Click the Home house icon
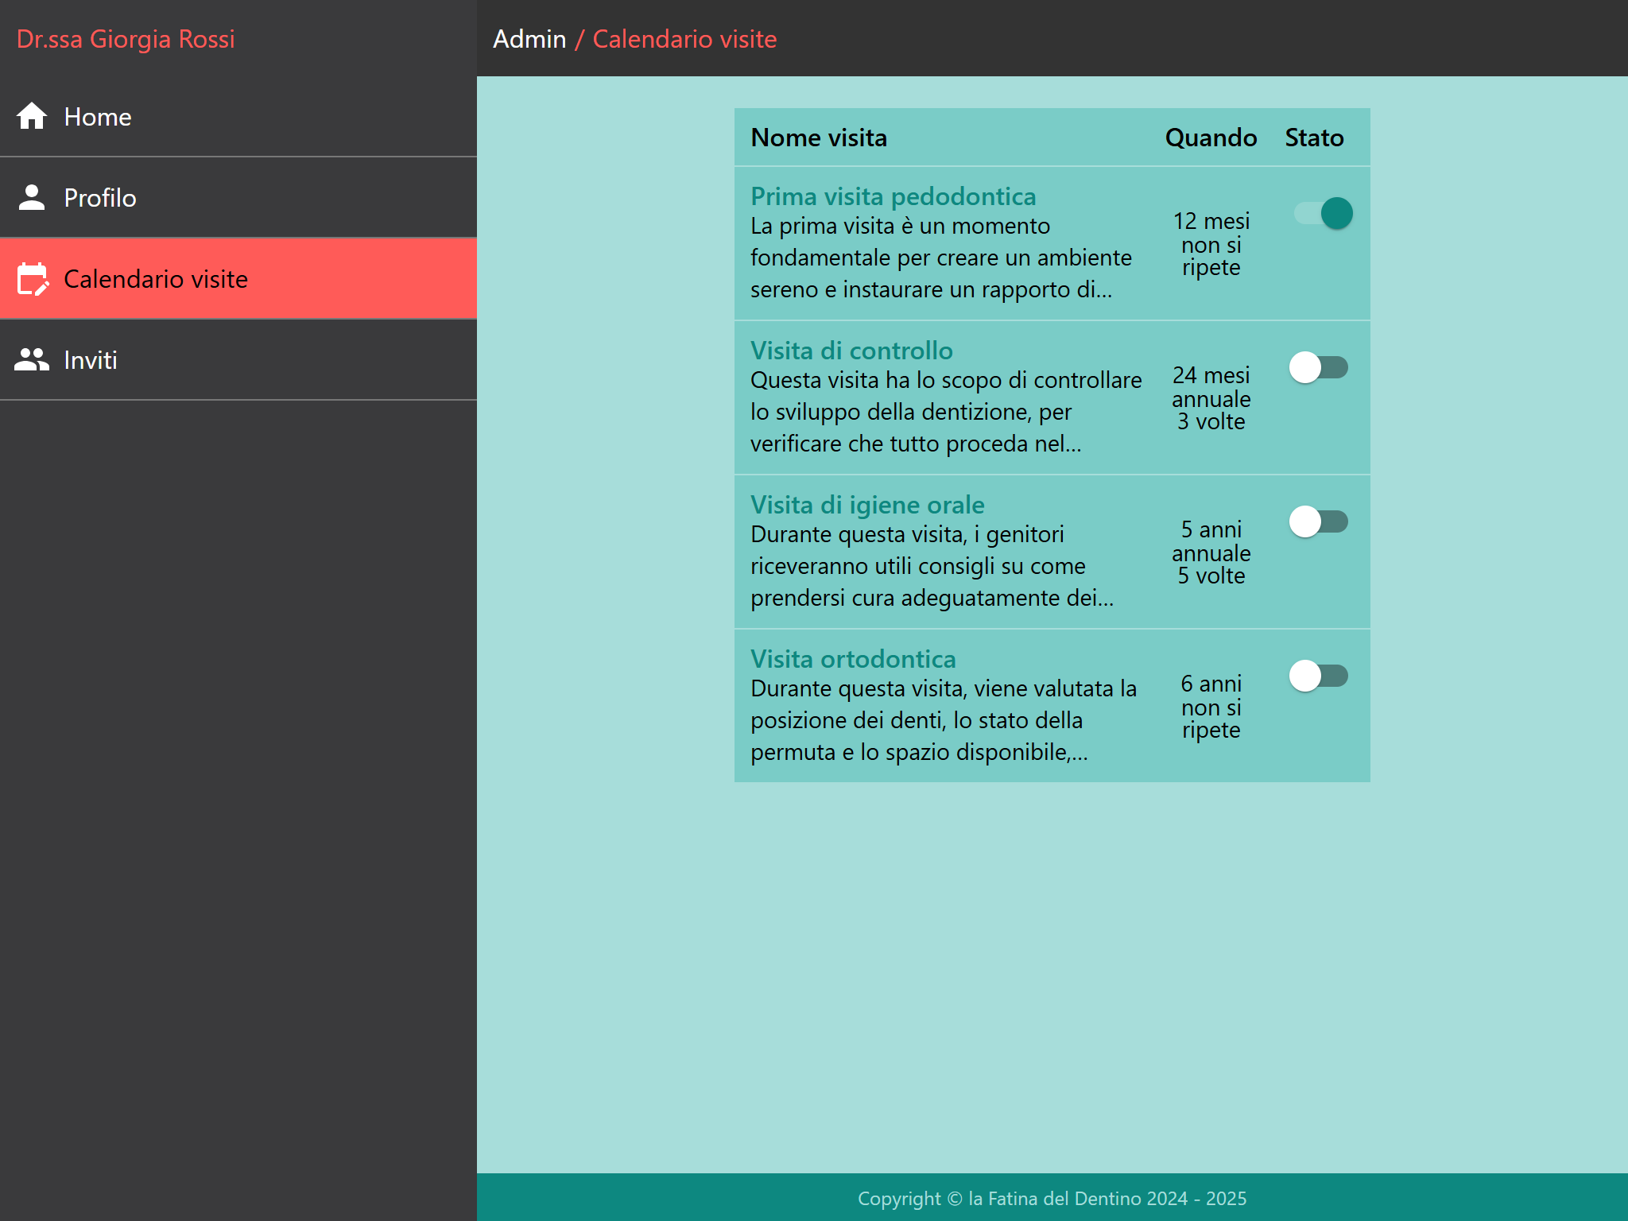The image size is (1628, 1221). 32,116
